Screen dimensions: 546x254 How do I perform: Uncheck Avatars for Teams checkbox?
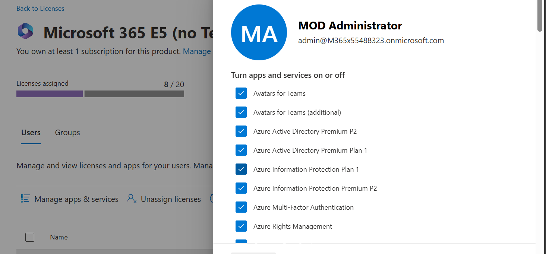[241, 93]
